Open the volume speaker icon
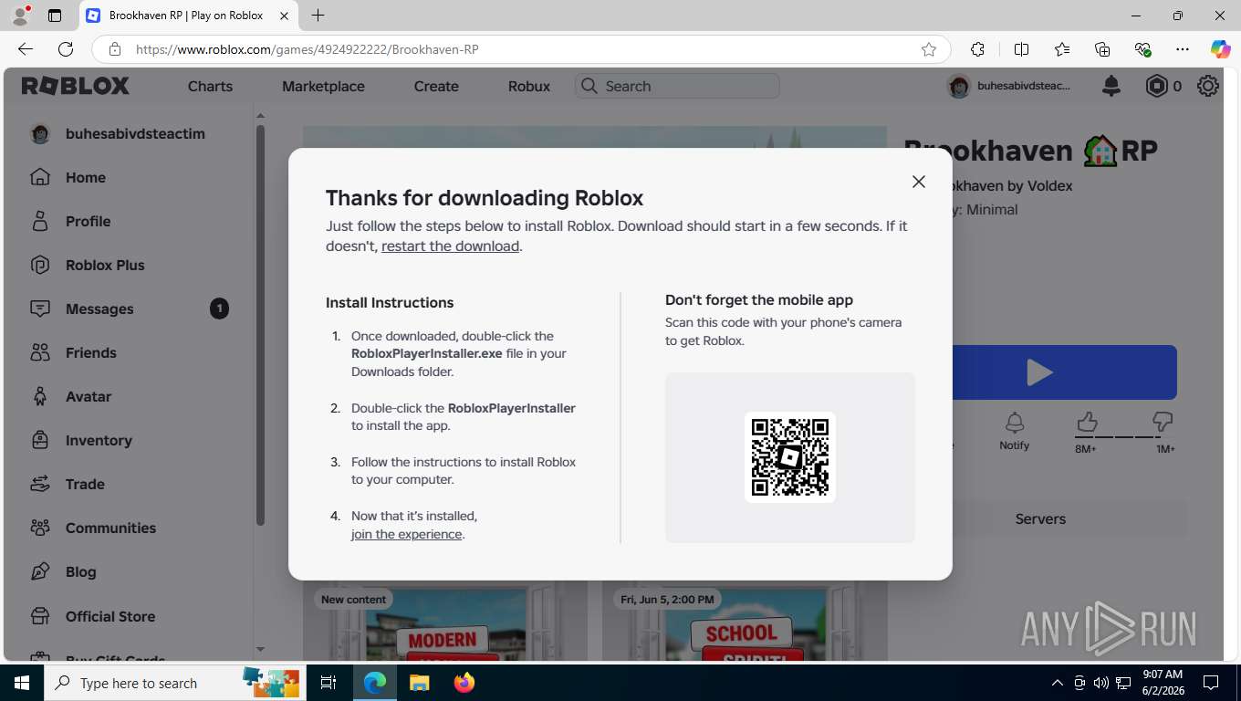 click(x=1101, y=683)
